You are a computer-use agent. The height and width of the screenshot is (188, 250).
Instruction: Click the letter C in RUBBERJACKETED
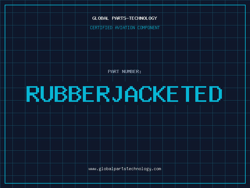coord(145,94)
